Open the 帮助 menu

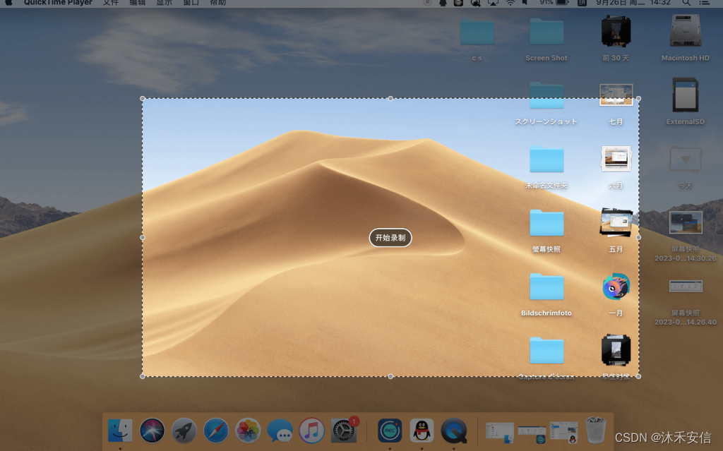click(x=217, y=2)
